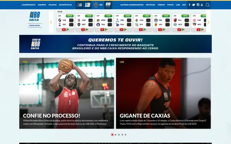The image size is (231, 144).
Task: Click LDB tag on Gigante de Caxias card
Action: click(x=122, y=62)
